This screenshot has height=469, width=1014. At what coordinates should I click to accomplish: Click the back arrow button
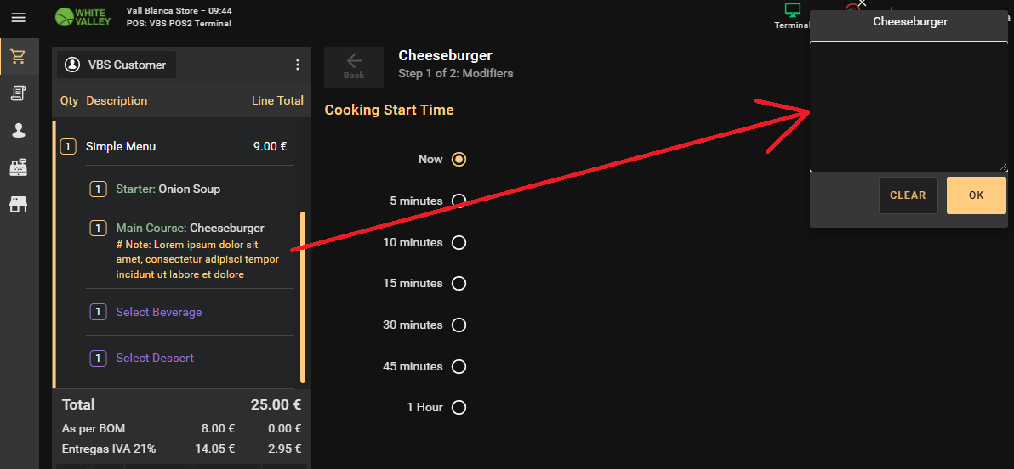[x=354, y=66]
